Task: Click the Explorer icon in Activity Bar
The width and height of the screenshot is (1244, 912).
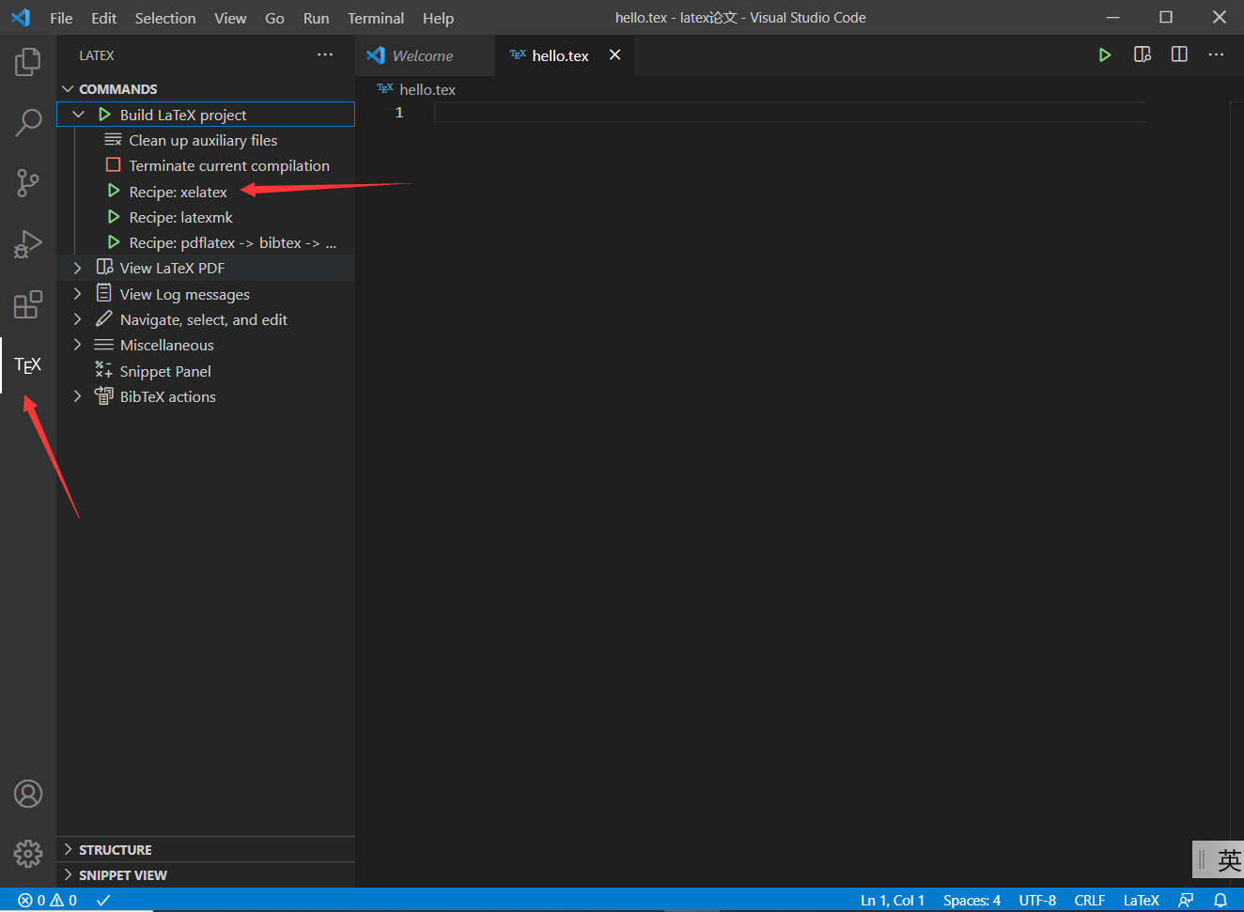Action: point(27,62)
